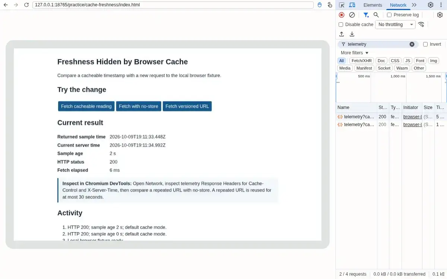Image resolution: width=447 pixels, height=279 pixels.
Task: Click the touch pointer icon in the browser toolbar
Action: click(330, 5)
